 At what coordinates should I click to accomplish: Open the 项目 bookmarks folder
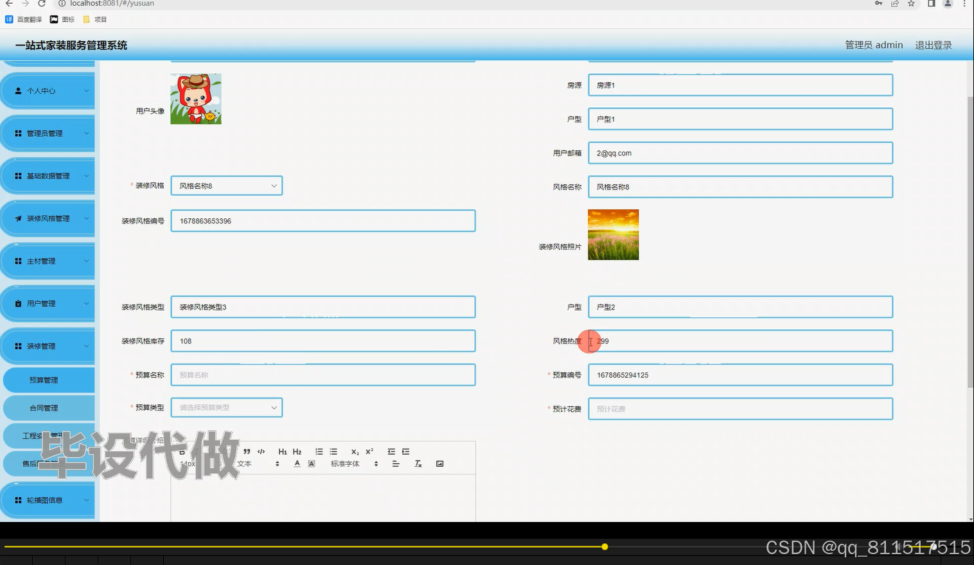point(95,19)
